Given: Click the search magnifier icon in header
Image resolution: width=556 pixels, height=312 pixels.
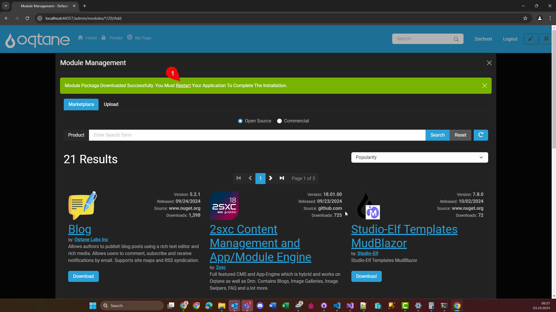Looking at the screenshot, I should coord(456,39).
